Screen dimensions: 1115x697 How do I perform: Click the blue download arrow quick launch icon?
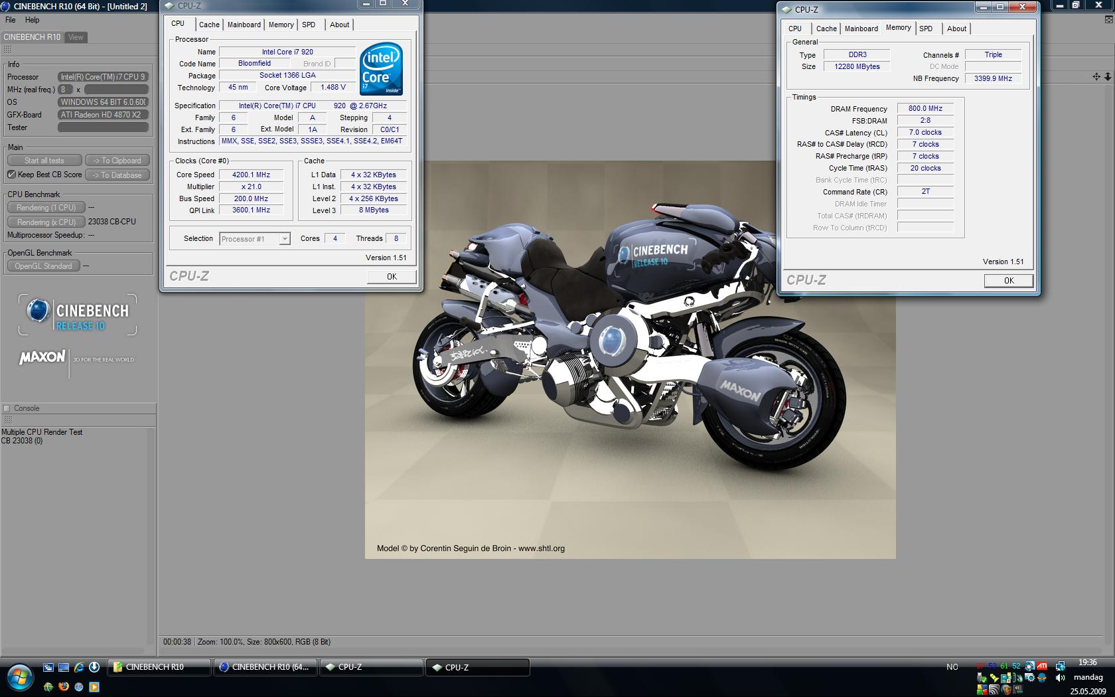point(94,667)
